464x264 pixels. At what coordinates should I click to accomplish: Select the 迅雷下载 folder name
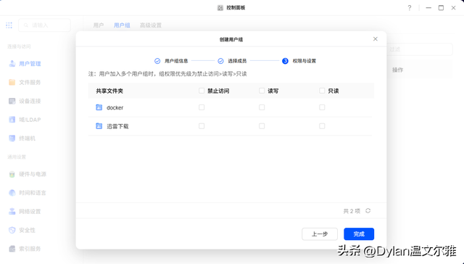[117, 126]
